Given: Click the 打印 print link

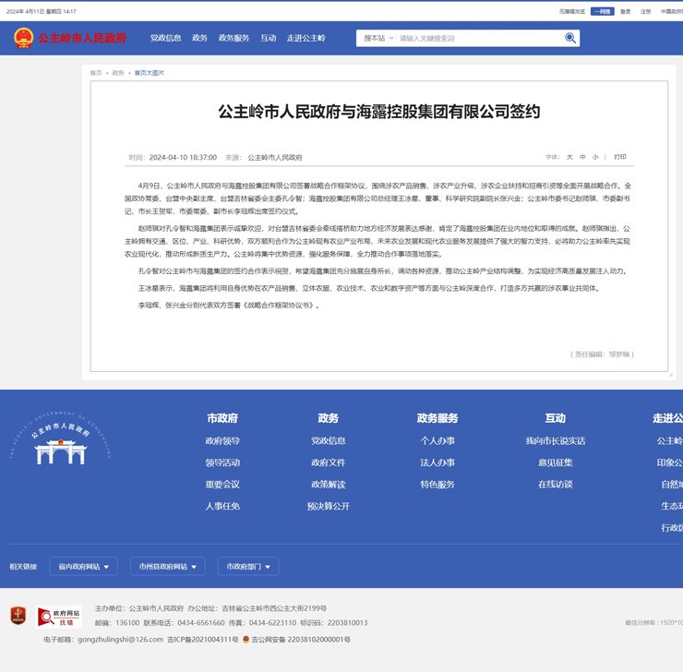Looking at the screenshot, I should (x=620, y=157).
